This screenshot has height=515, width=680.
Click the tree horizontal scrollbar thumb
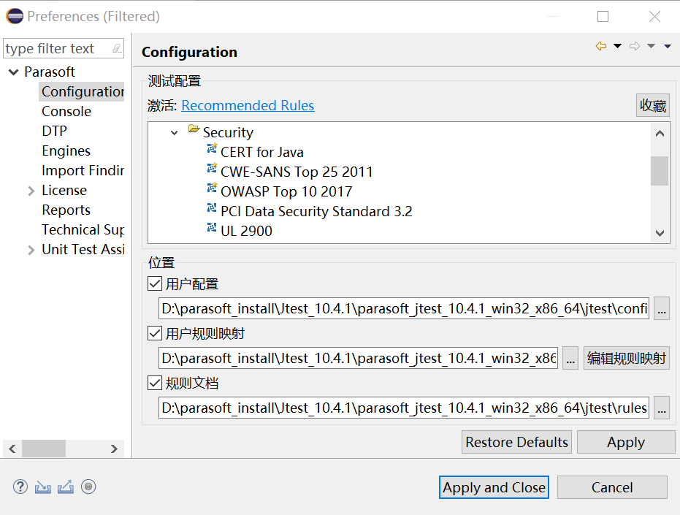(44, 449)
